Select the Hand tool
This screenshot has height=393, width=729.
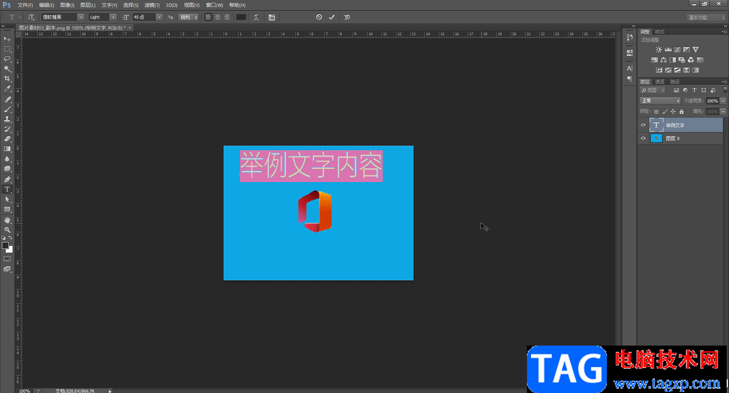[x=7, y=220]
